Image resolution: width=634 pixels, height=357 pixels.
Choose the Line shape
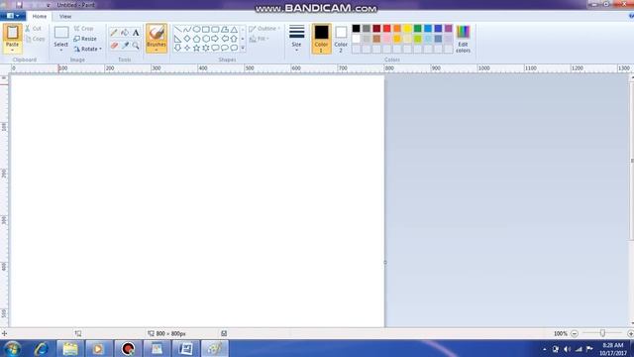[178, 30]
